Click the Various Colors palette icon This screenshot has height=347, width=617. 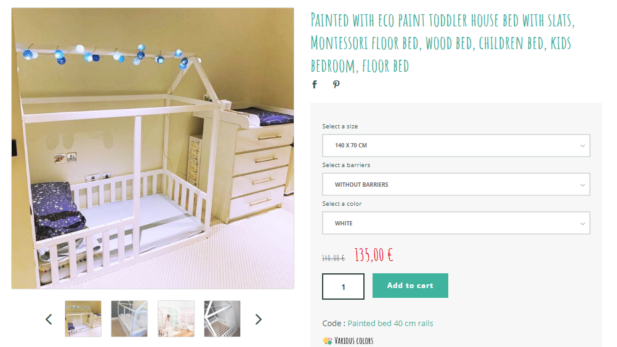pyautogui.click(x=328, y=341)
